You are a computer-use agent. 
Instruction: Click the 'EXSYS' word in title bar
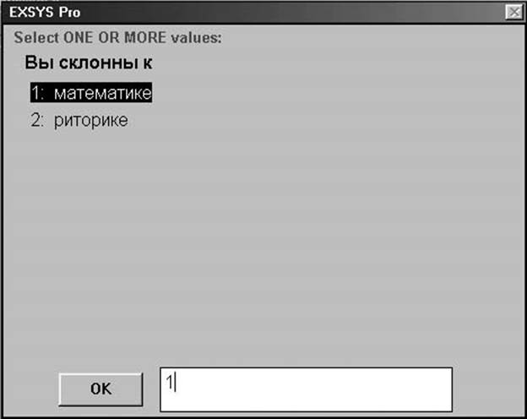pyautogui.click(x=31, y=13)
